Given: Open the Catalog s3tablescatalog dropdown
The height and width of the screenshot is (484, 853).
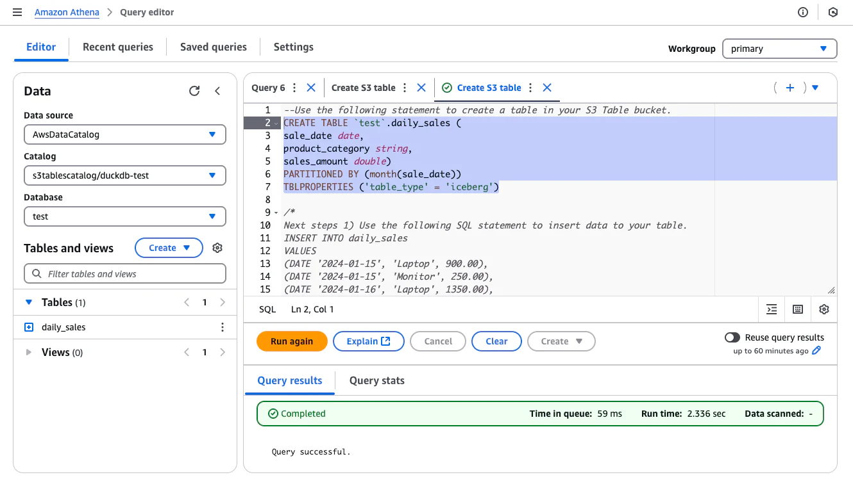Looking at the screenshot, I should click(125, 175).
